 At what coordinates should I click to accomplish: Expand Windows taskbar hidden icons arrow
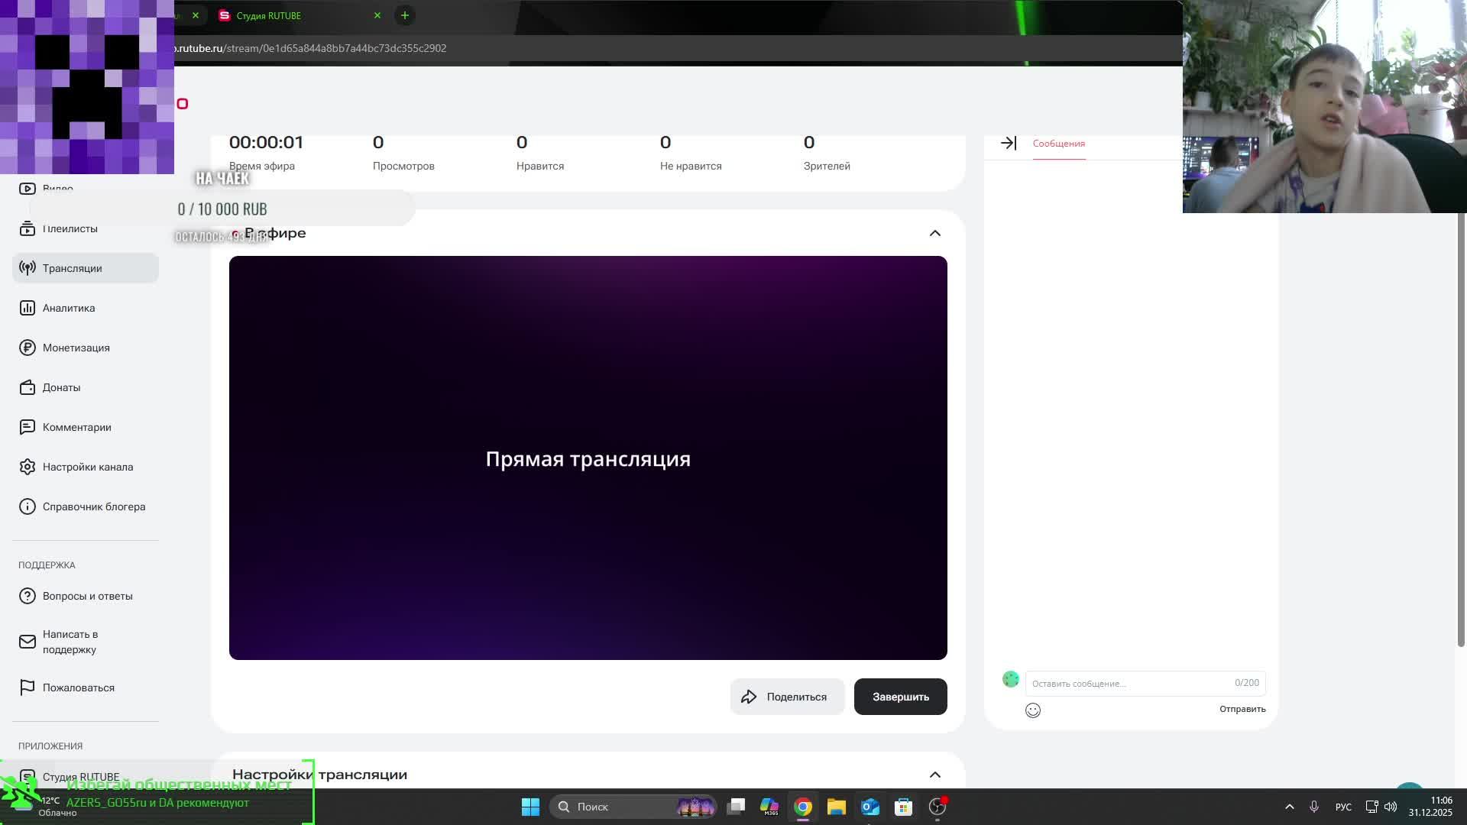tap(1289, 806)
